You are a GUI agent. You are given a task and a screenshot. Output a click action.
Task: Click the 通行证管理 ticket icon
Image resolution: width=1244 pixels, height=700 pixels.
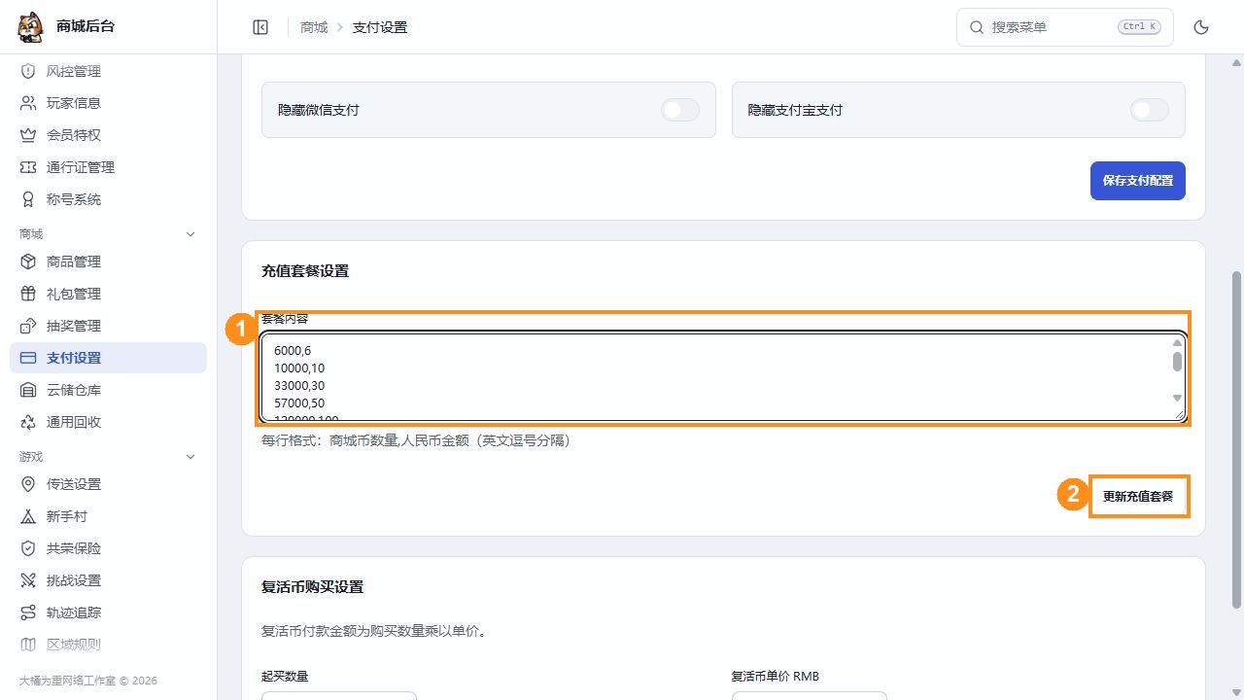click(x=28, y=167)
